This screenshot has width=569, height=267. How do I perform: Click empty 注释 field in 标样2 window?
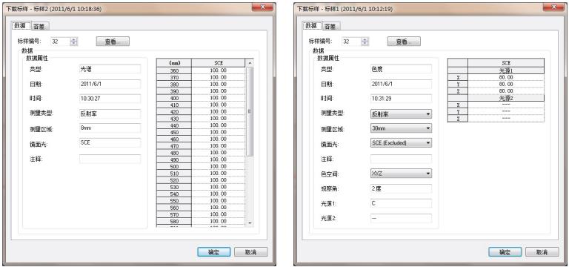[x=110, y=159]
